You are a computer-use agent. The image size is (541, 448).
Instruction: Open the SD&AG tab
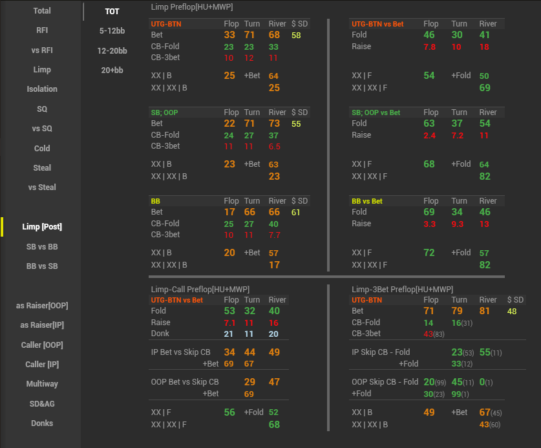tap(42, 404)
